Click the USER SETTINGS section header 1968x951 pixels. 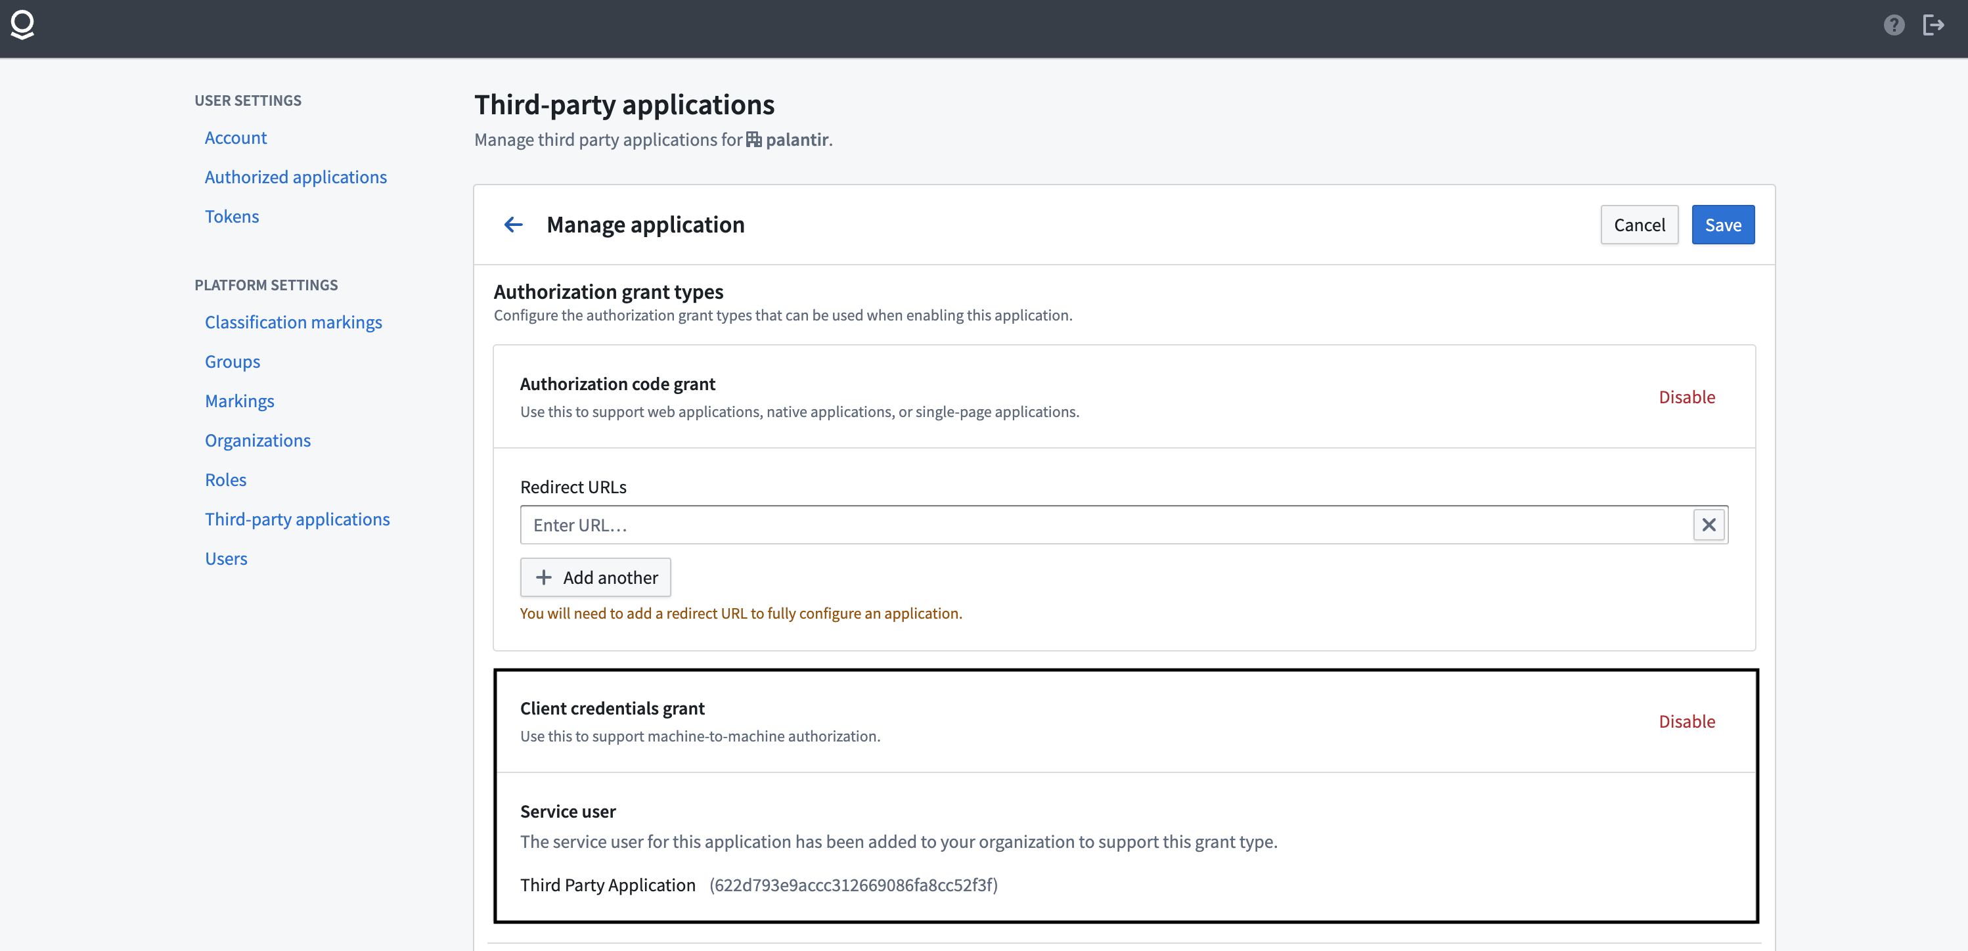tap(248, 101)
